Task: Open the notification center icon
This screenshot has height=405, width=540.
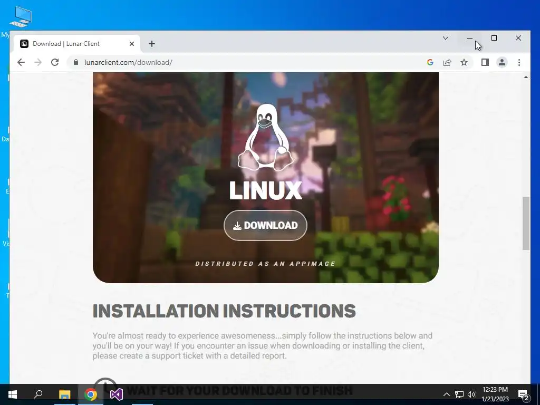Action: click(x=523, y=394)
